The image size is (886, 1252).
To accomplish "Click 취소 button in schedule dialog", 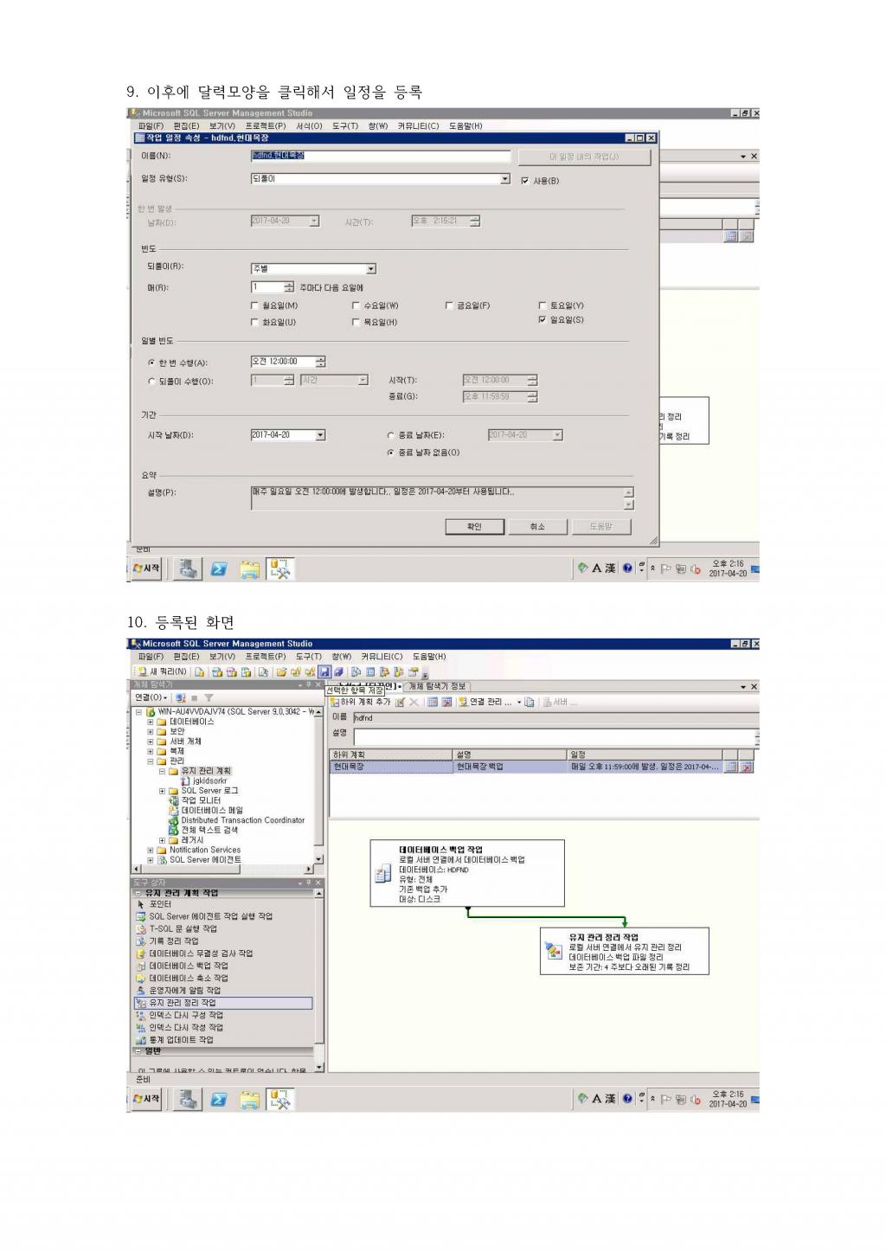I will [x=538, y=527].
